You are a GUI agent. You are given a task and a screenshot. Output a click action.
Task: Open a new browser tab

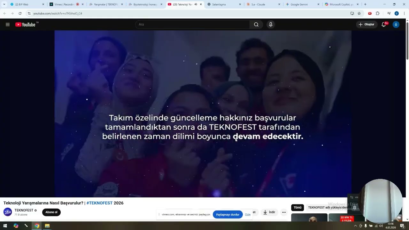click(x=365, y=4)
